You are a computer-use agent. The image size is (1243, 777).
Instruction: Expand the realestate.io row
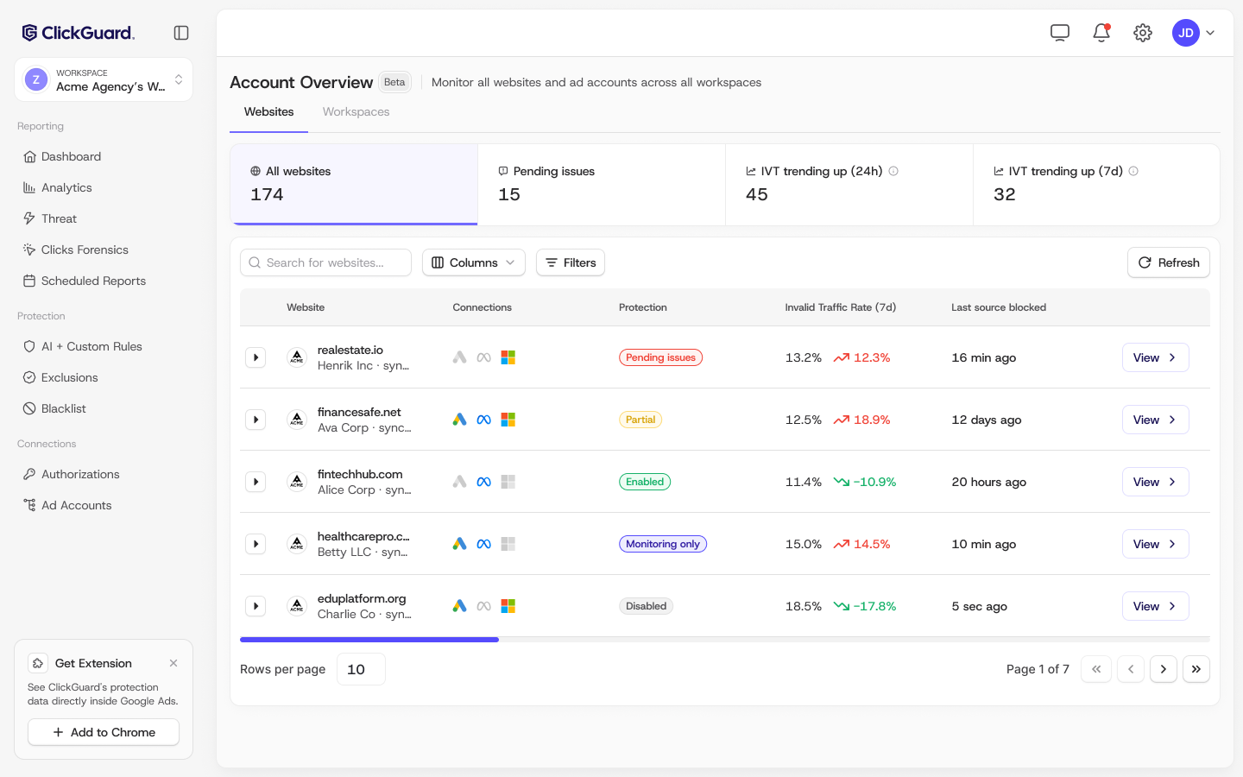pyautogui.click(x=256, y=357)
